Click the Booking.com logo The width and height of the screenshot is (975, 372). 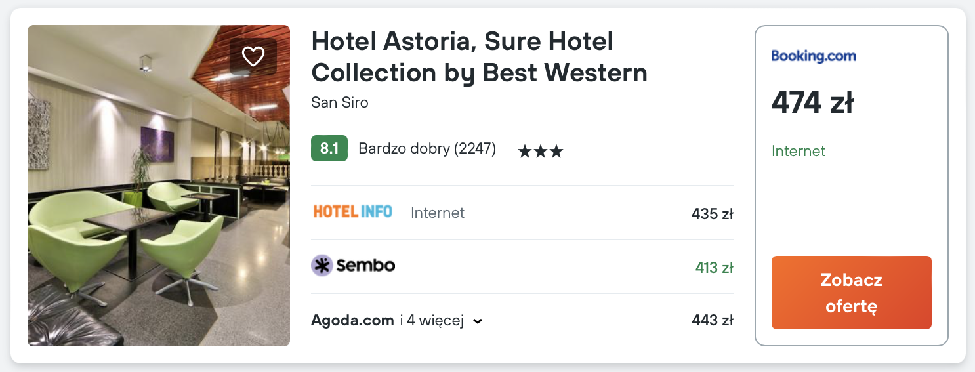click(813, 56)
